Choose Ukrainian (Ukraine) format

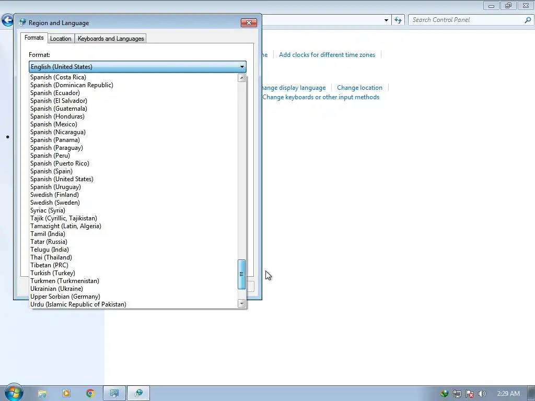click(133, 289)
